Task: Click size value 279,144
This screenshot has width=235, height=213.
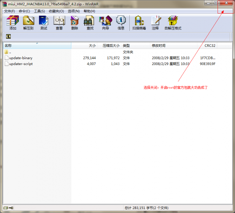Action: click(x=89, y=58)
